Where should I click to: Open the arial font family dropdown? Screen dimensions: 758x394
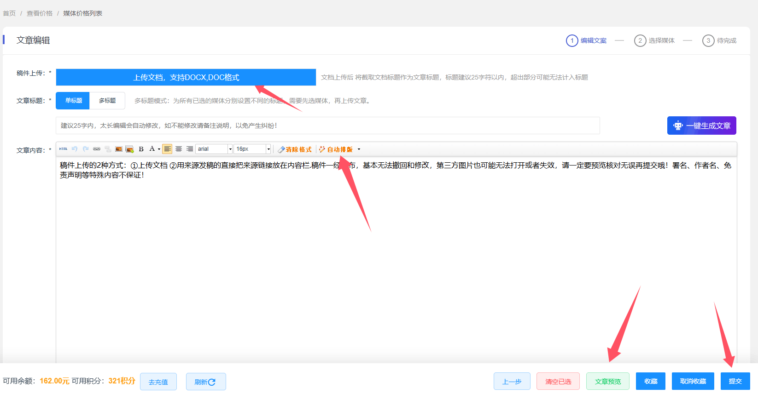pos(230,149)
